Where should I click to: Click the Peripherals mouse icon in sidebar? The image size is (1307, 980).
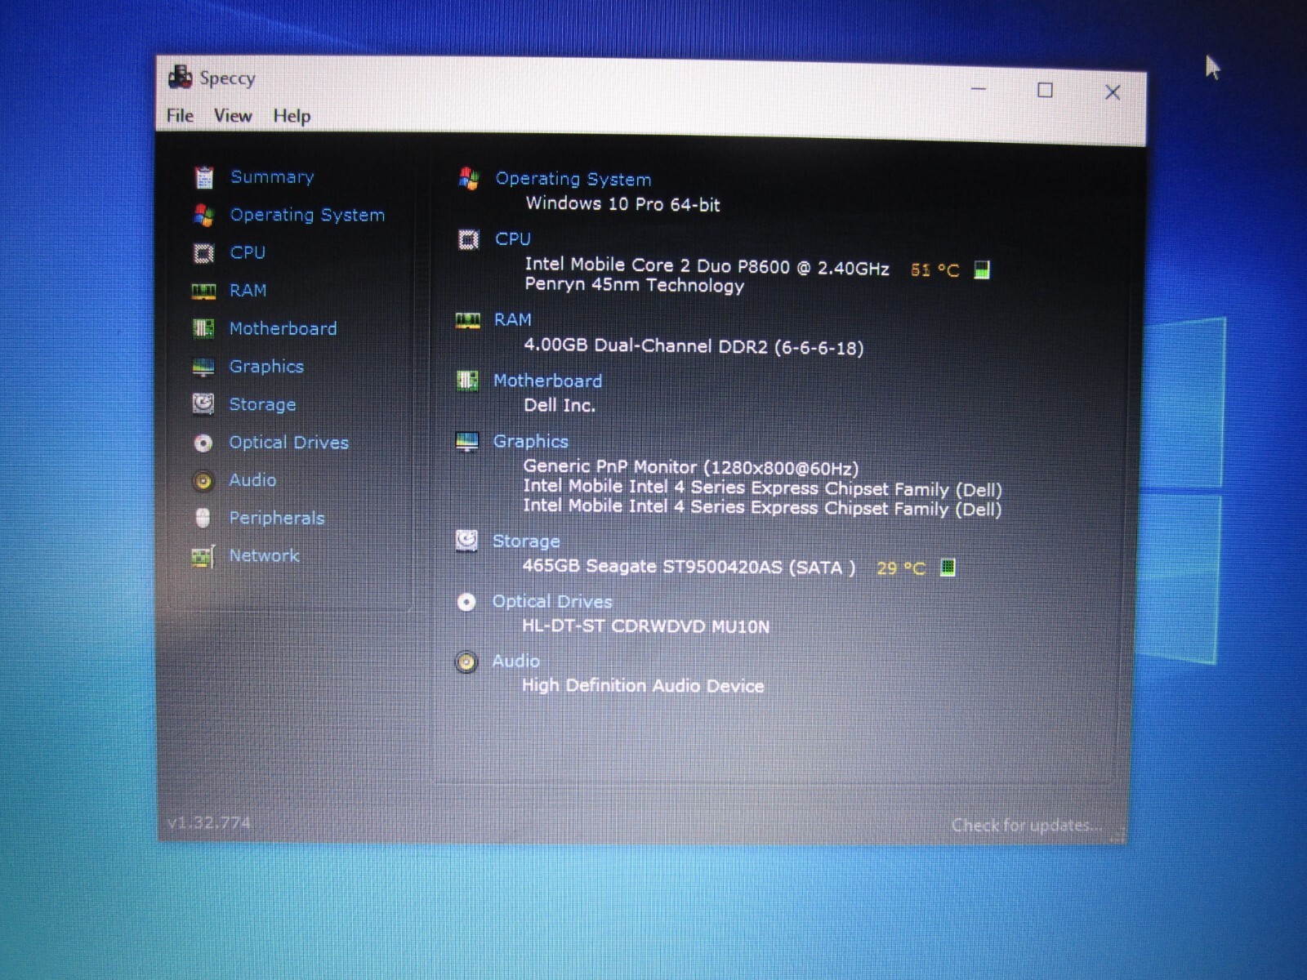click(203, 518)
